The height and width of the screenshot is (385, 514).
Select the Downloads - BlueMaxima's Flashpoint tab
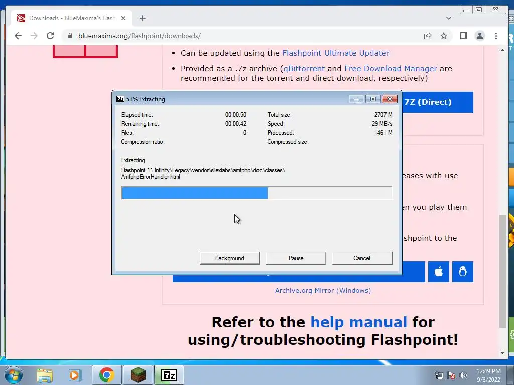click(x=71, y=18)
